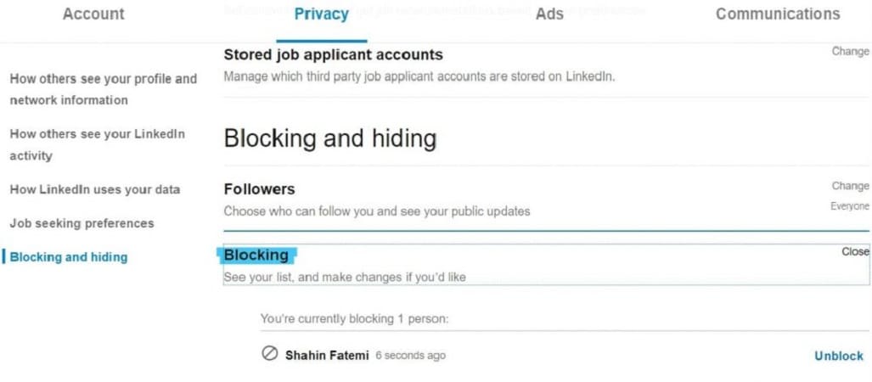The height and width of the screenshot is (382, 872).
Task: Close the Blocking section
Action: [x=855, y=252]
